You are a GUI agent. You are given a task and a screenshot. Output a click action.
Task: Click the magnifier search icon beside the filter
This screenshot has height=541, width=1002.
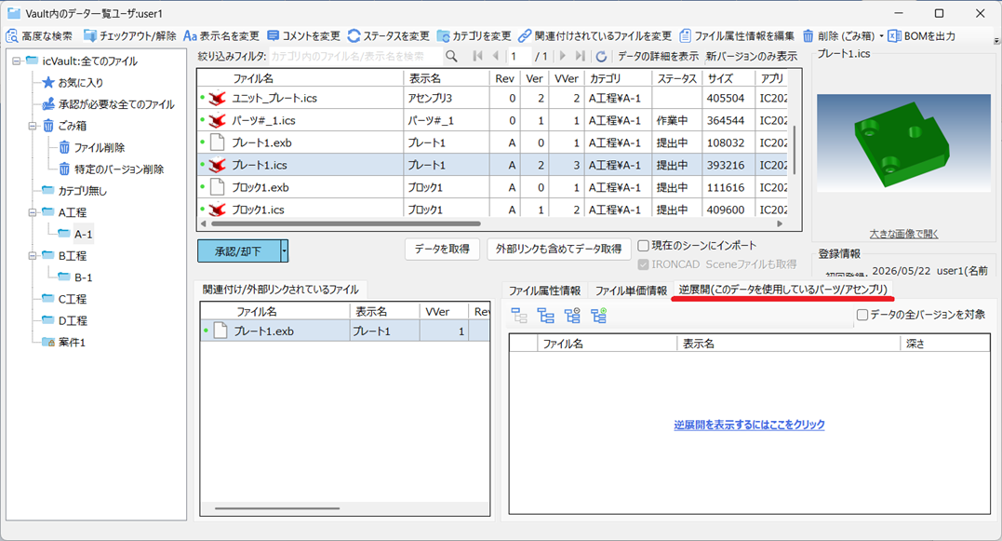[x=451, y=56]
